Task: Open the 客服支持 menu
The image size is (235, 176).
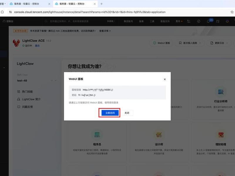Action: click(x=165, y=21)
